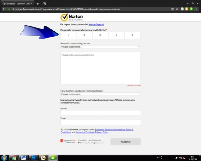
Task: Click the Name input field
Action: 101,113
